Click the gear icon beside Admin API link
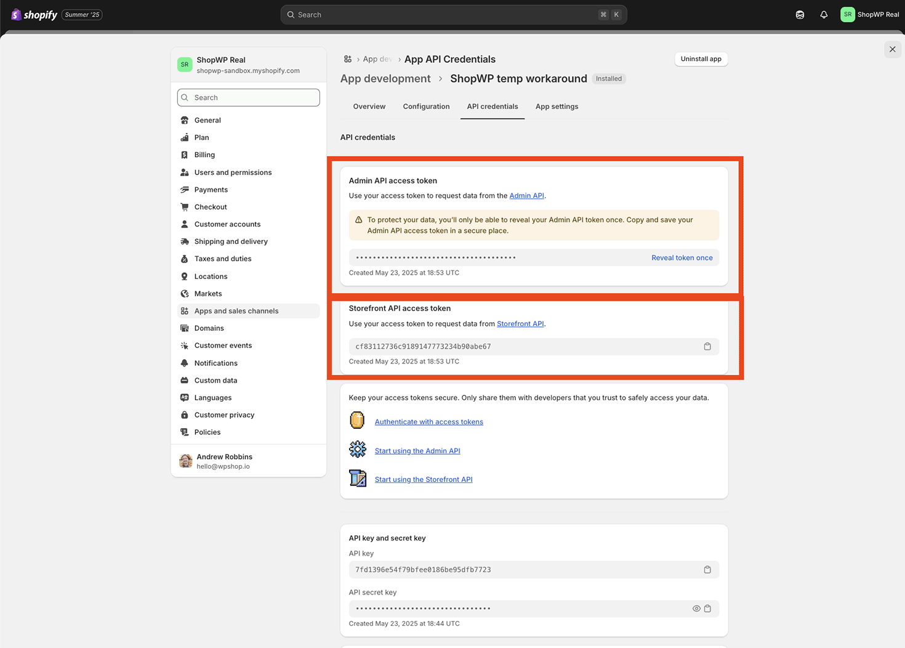The height and width of the screenshot is (648, 905). coord(357,449)
